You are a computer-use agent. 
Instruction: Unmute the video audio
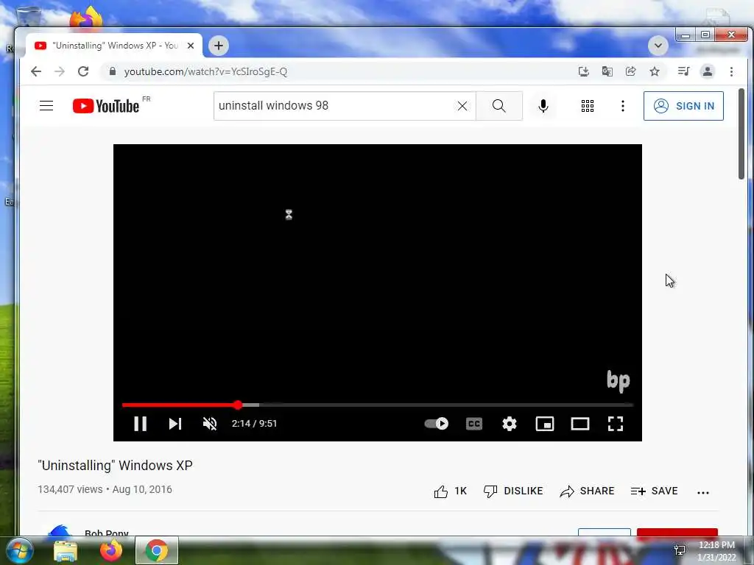click(x=210, y=423)
